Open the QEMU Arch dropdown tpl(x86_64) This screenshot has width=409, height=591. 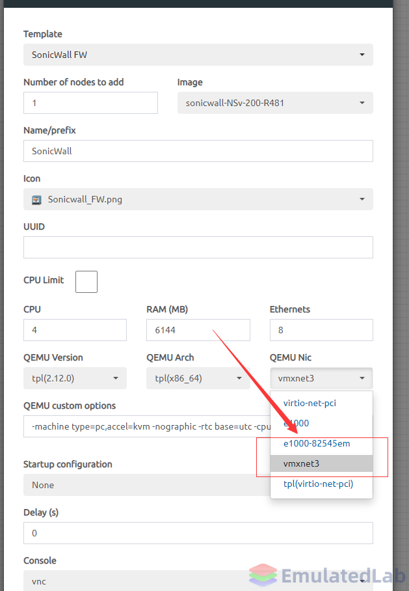click(x=198, y=378)
